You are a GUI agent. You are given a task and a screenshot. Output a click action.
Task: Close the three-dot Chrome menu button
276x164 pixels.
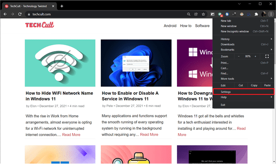point(271,14)
